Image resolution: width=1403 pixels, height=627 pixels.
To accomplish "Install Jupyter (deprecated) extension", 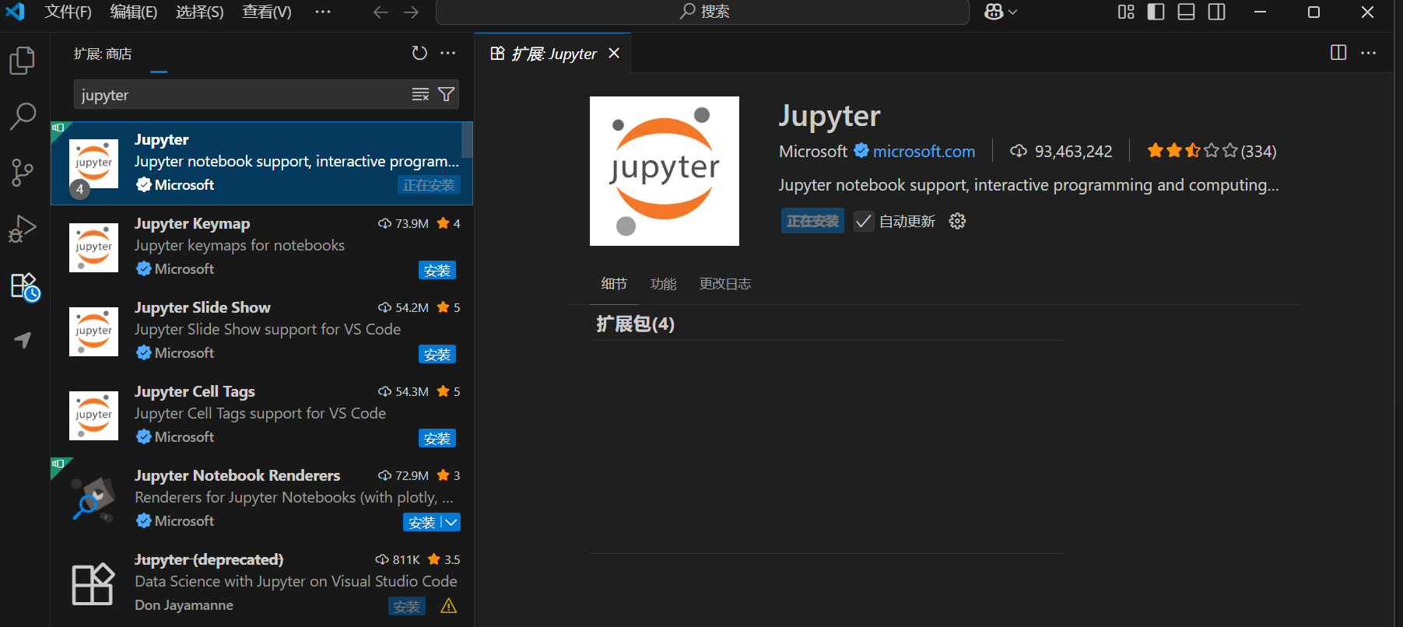I will (x=407, y=606).
